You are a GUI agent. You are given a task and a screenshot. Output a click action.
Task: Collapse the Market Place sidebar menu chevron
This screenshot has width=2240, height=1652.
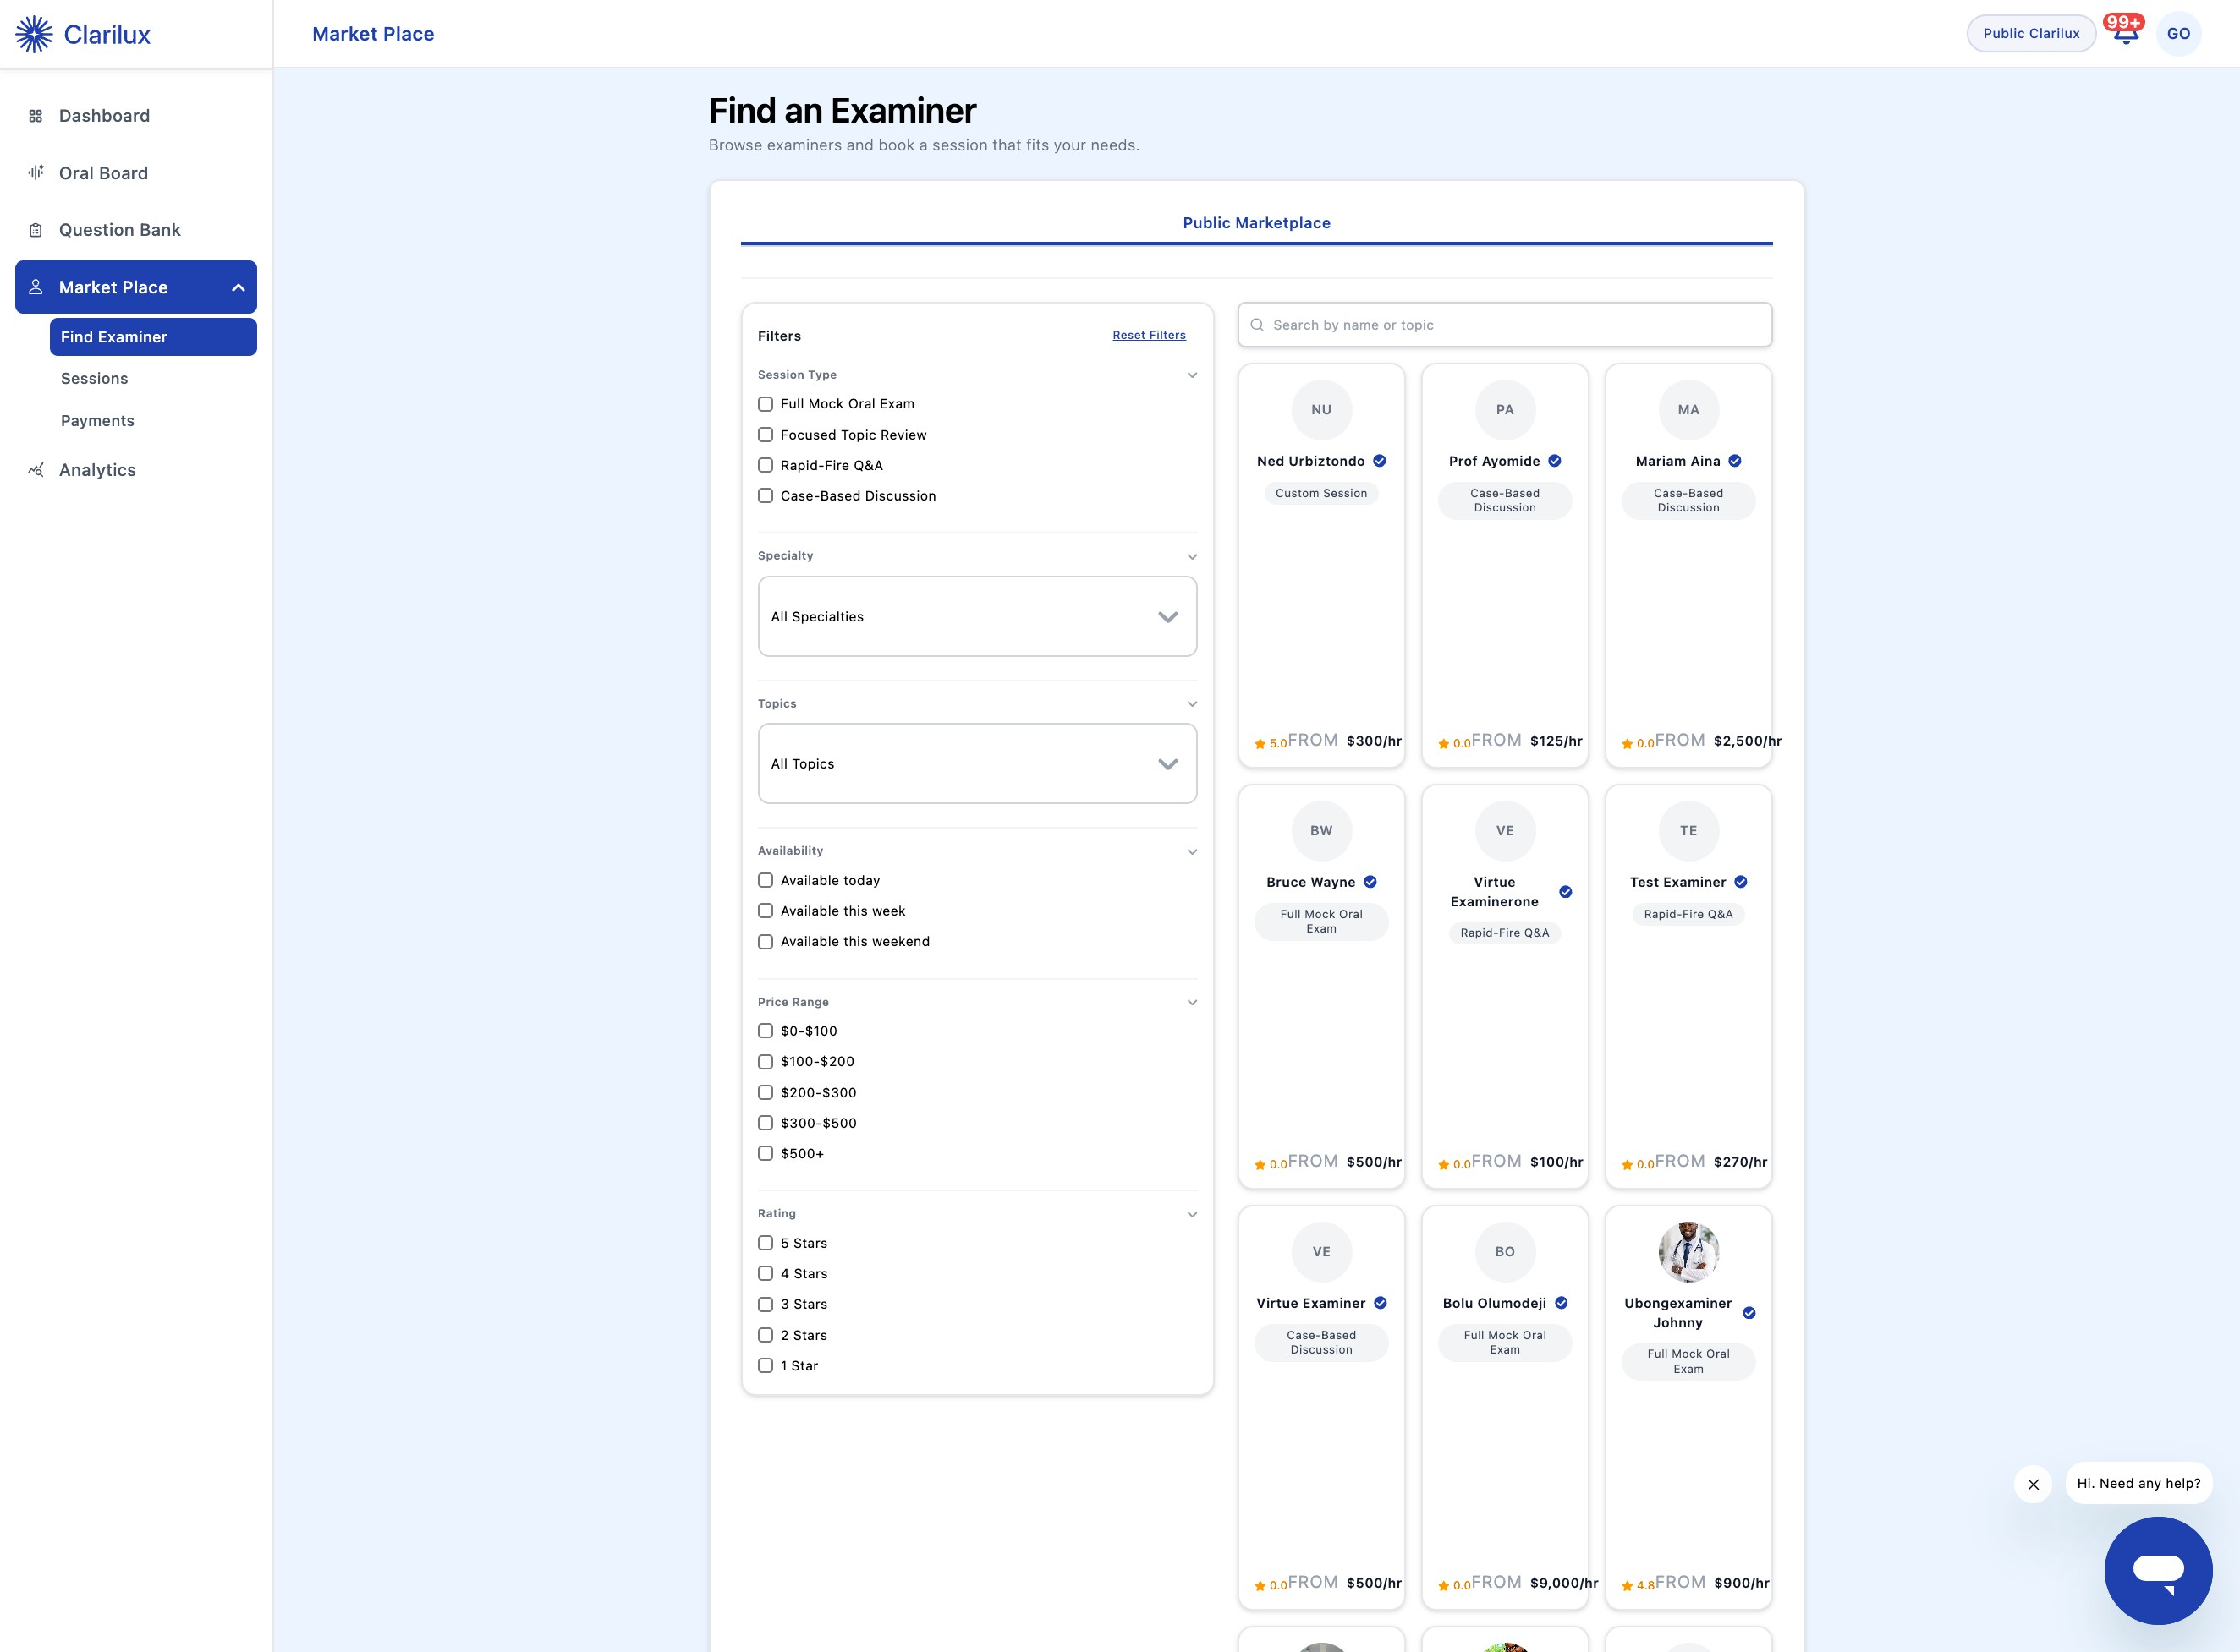tap(238, 288)
